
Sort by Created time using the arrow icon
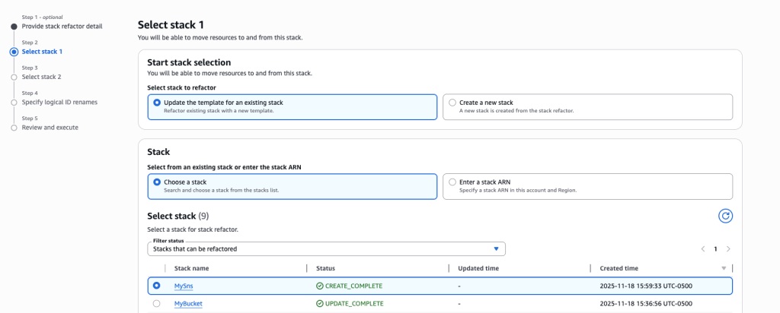tap(724, 268)
